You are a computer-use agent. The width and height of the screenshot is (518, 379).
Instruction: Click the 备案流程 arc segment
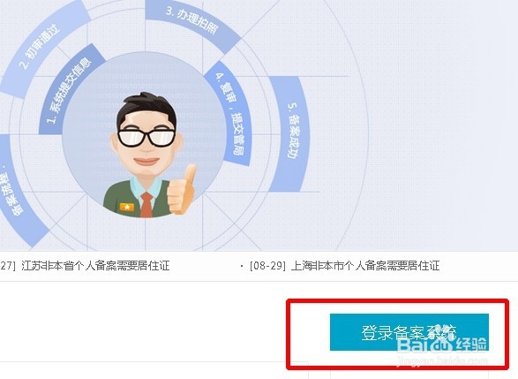pyautogui.click(x=15, y=192)
